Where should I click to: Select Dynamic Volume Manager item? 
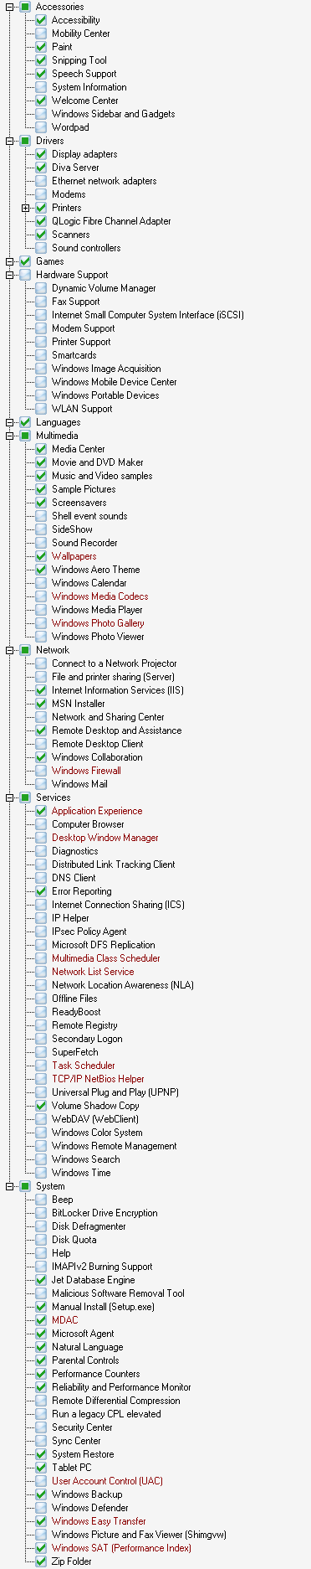104,288
